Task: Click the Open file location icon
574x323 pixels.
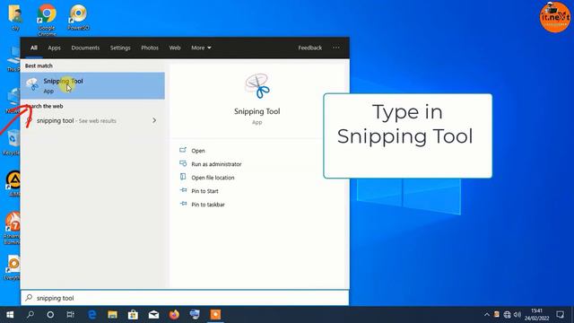Action: click(183, 177)
